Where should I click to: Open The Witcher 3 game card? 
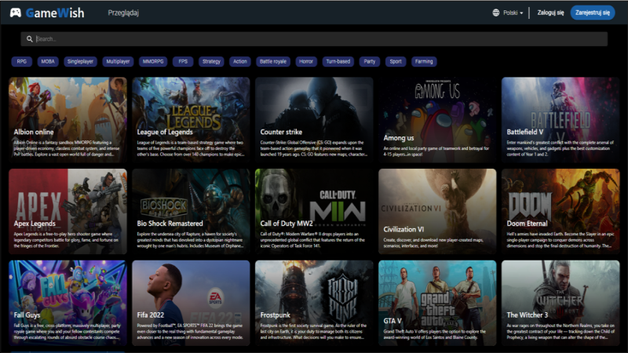(560, 303)
